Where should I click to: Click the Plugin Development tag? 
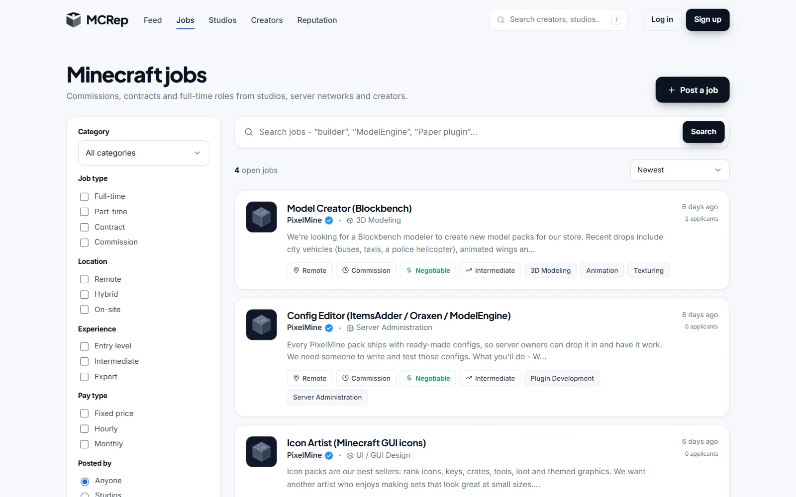(562, 378)
